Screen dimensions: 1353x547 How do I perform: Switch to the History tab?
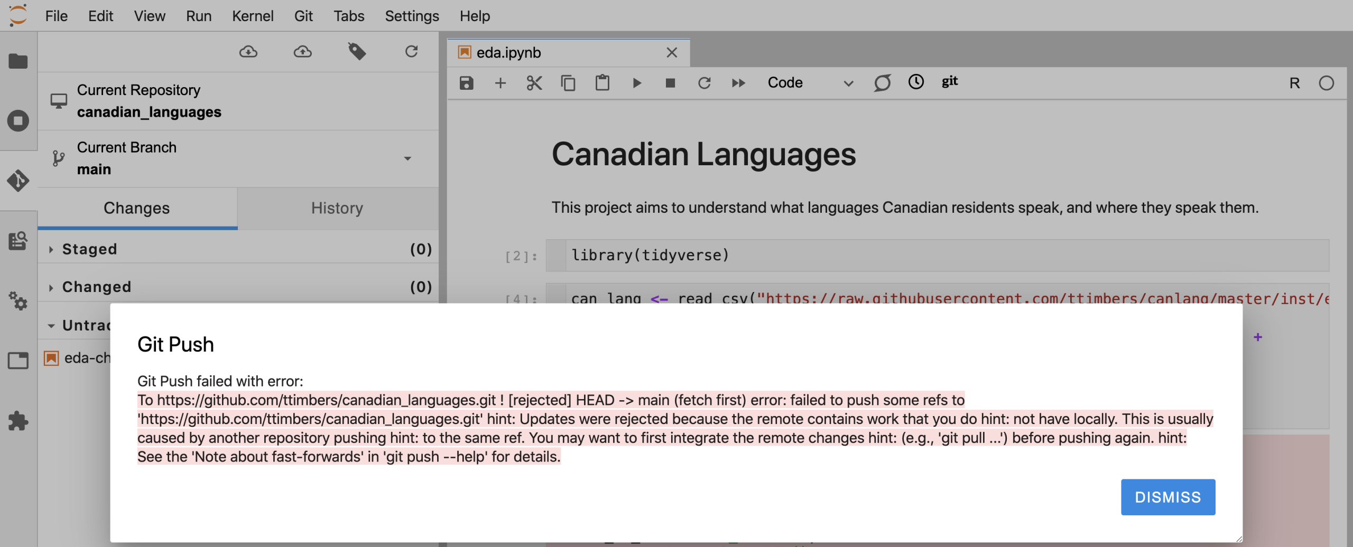point(337,208)
